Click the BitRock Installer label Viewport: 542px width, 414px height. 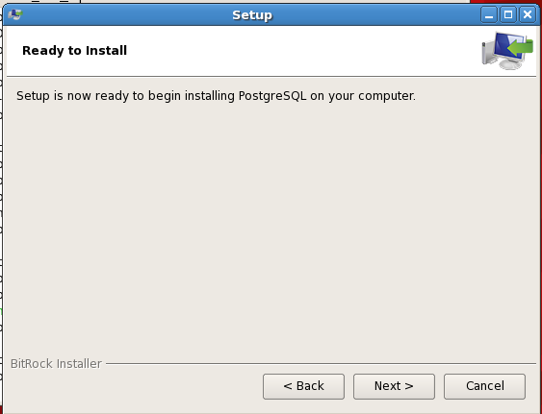(56, 364)
